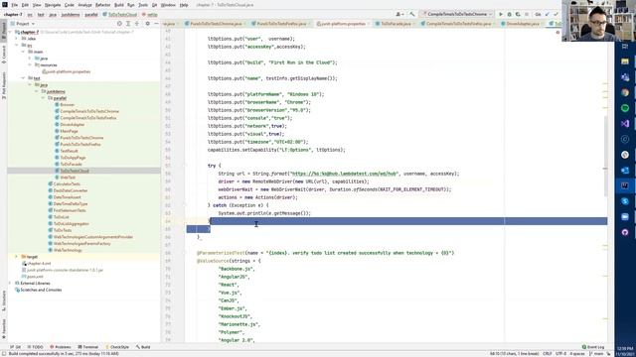636x357 pixels.
Task: Open the File menu
Action: click(x=15, y=5)
